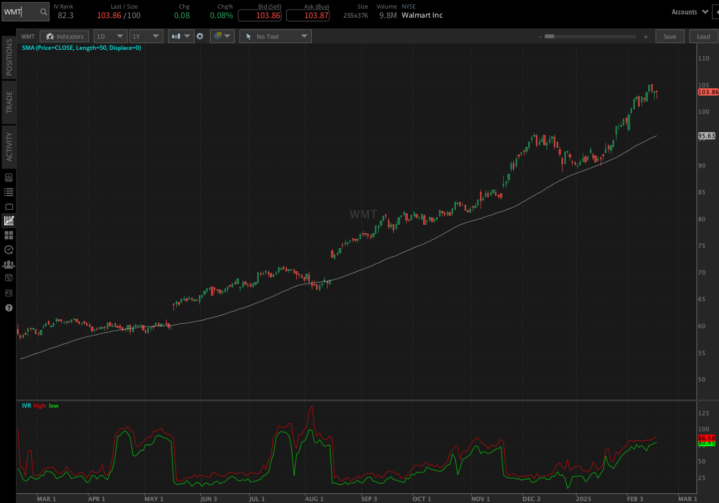
Task: Click the Chg% value 0.08%
Action: (221, 16)
